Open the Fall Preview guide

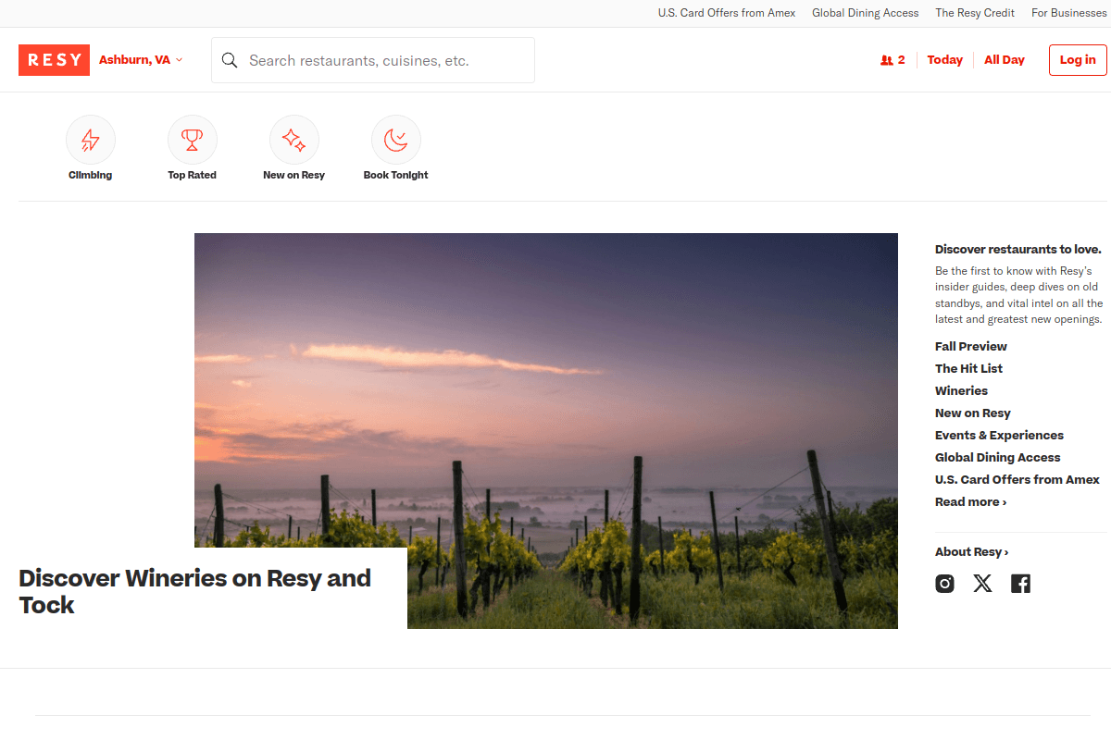[x=971, y=346]
